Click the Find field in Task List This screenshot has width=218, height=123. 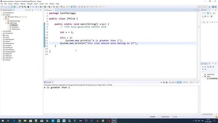[x=204, y=22]
